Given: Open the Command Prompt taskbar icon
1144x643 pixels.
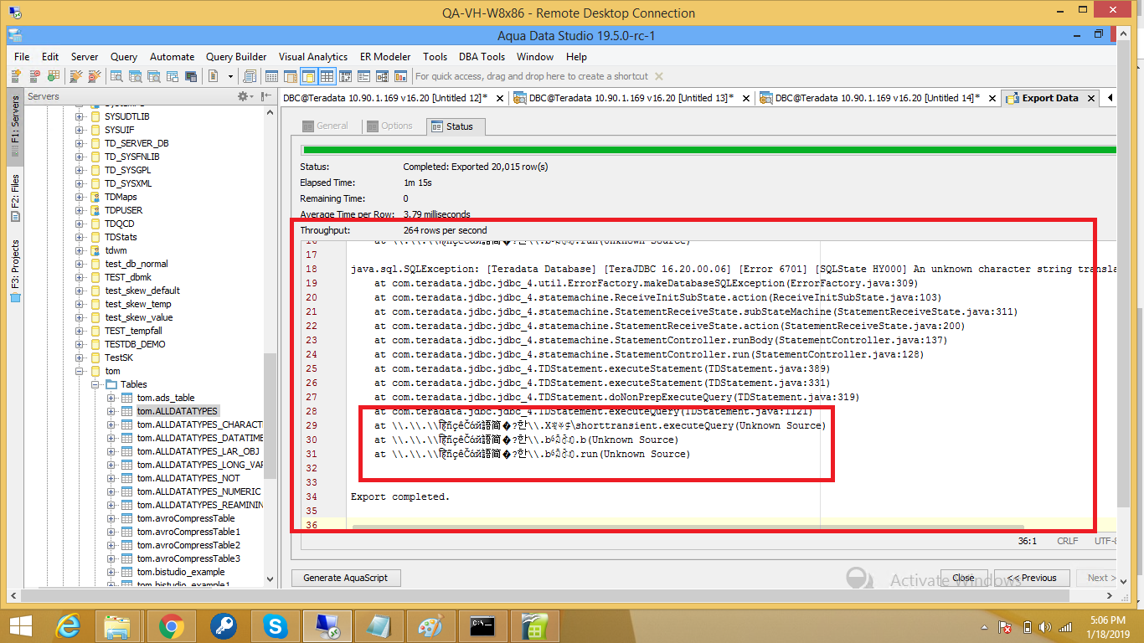Looking at the screenshot, I should (482, 625).
